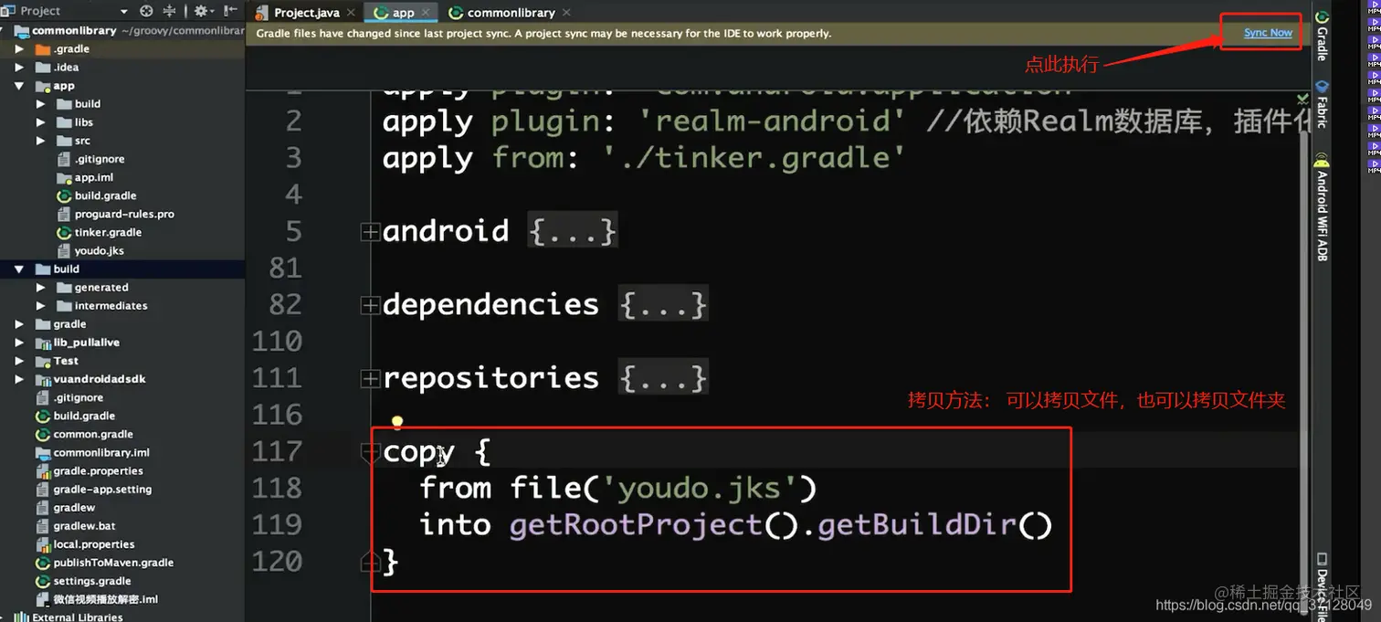Image resolution: width=1381 pixels, height=622 pixels.
Task: Click the collapse all icon in Project panel
Action: pos(169,11)
